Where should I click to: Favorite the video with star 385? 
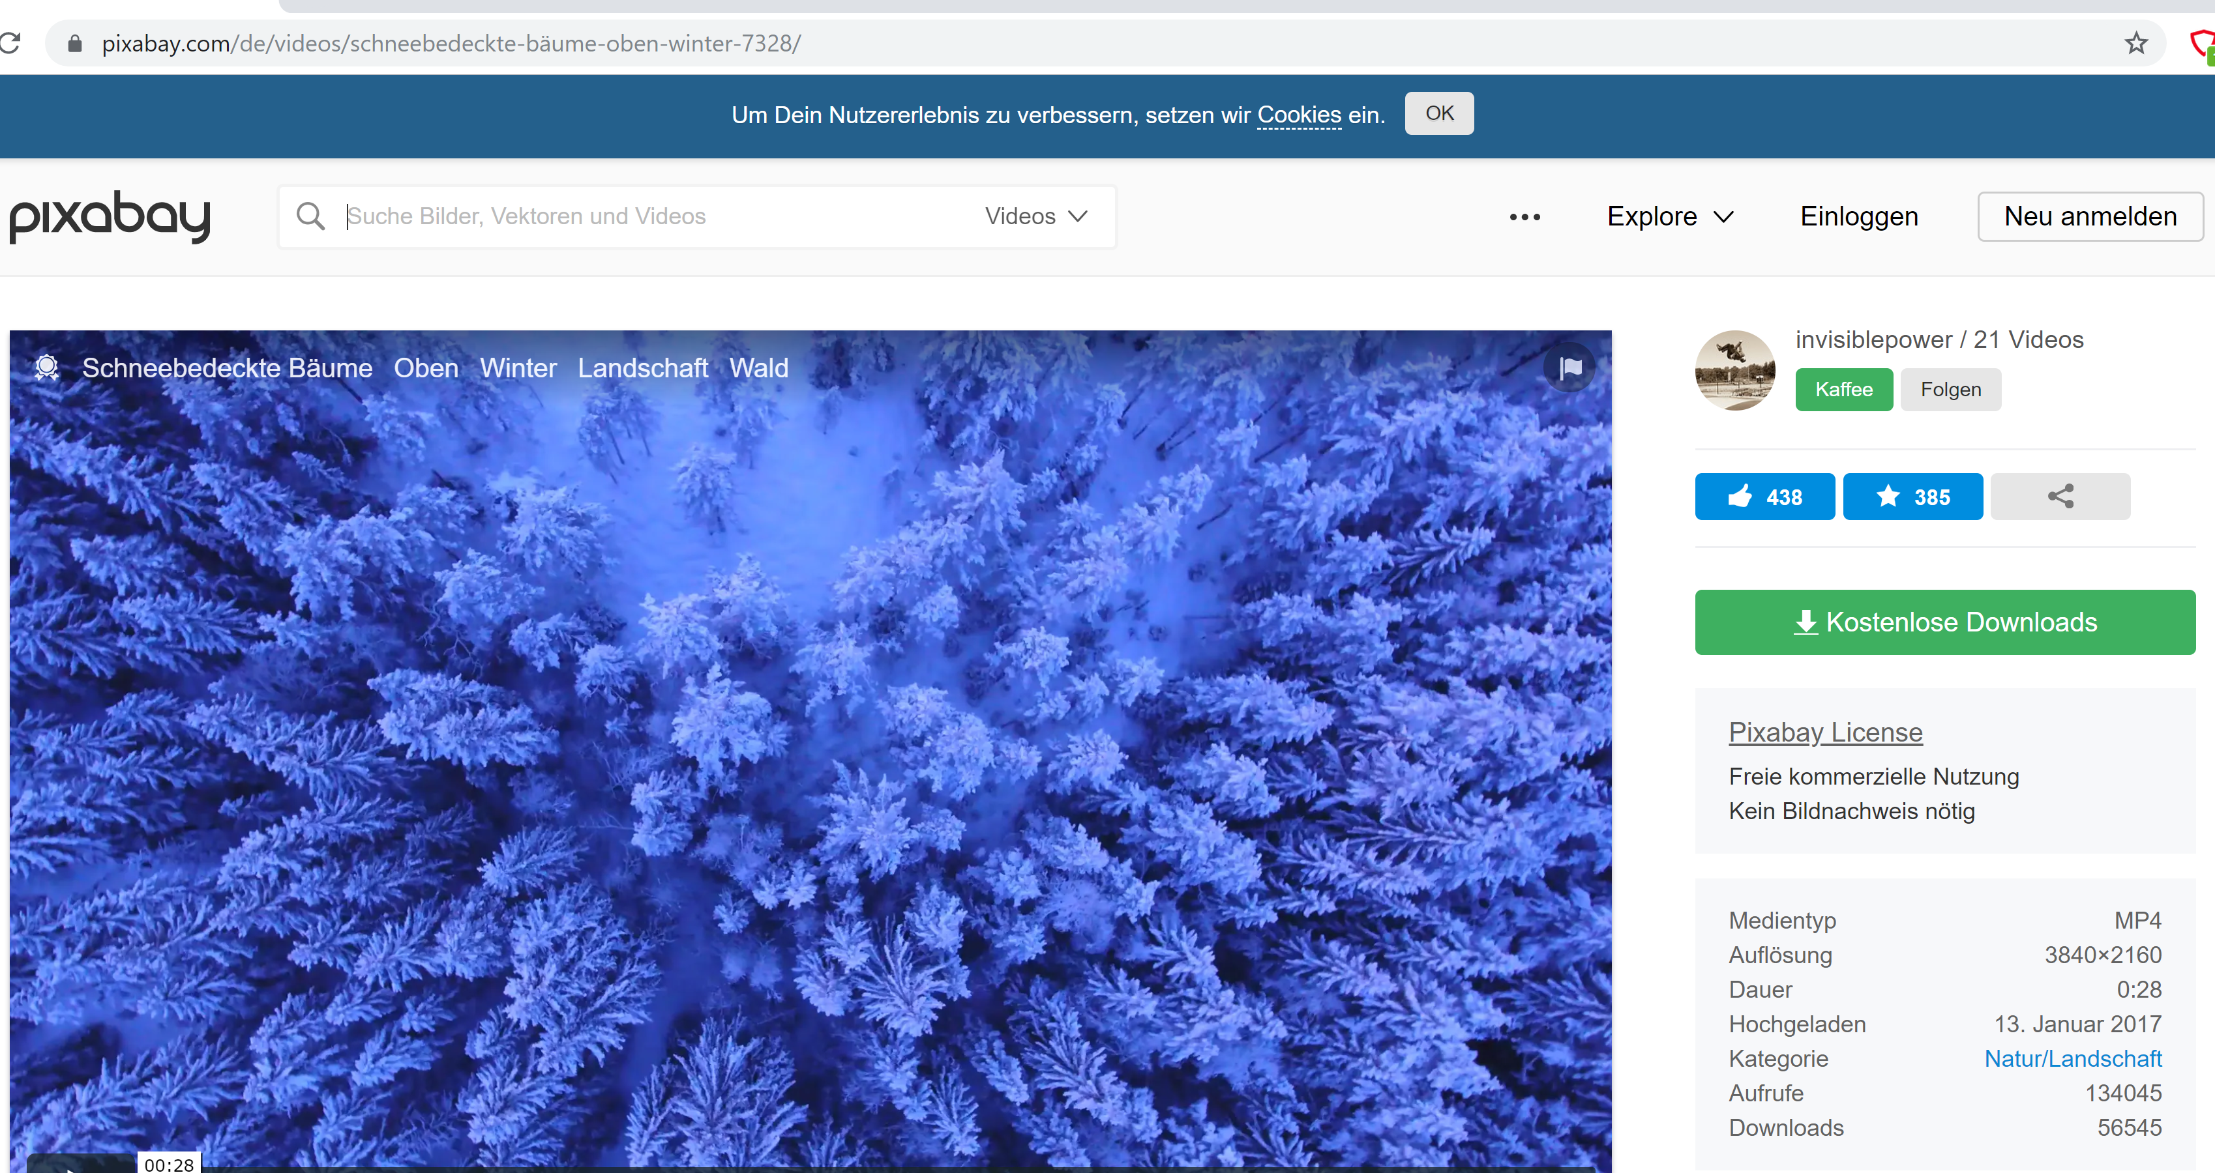pyautogui.click(x=1912, y=497)
